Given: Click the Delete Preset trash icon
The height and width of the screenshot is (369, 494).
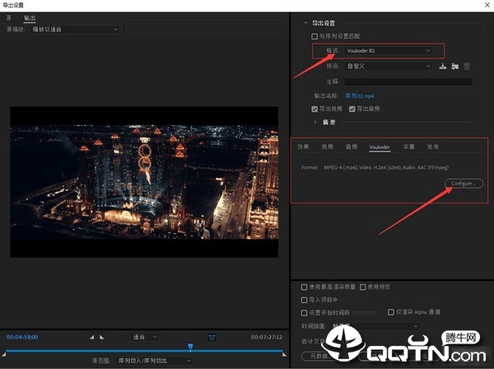Looking at the screenshot, I should click(467, 66).
